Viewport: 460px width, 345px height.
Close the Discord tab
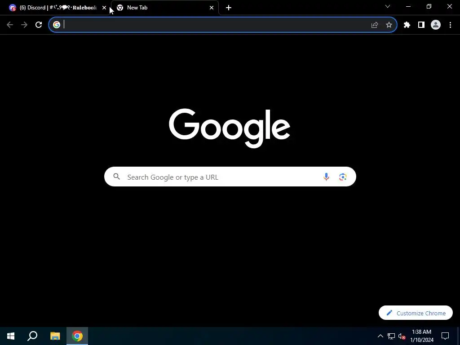pos(104,8)
